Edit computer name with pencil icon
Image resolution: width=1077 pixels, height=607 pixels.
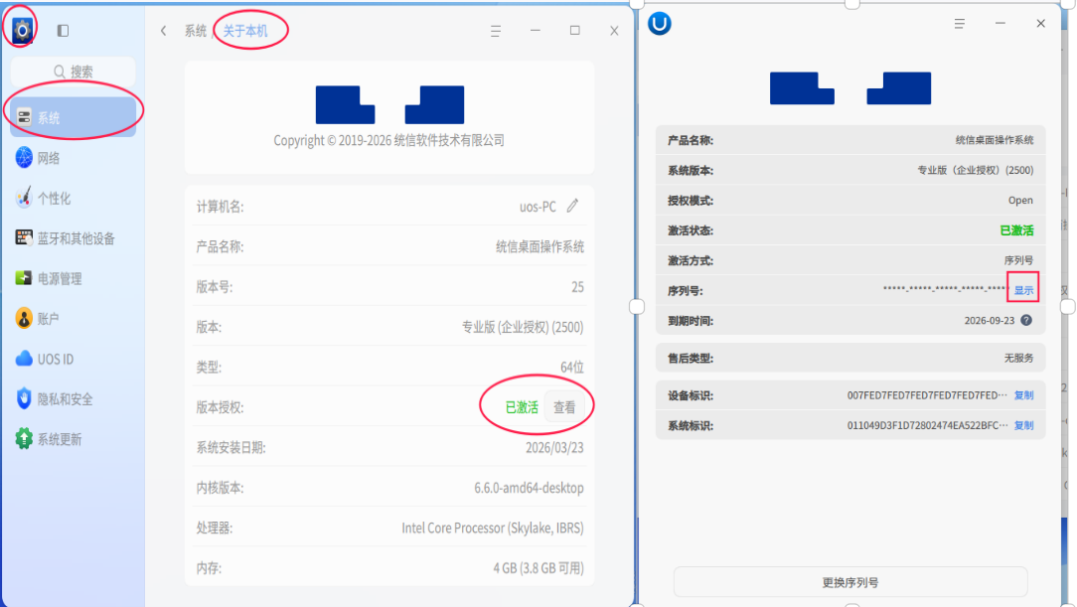click(x=573, y=206)
